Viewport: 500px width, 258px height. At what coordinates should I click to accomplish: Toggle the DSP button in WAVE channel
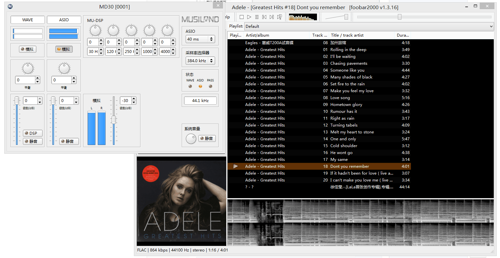[x=33, y=133]
